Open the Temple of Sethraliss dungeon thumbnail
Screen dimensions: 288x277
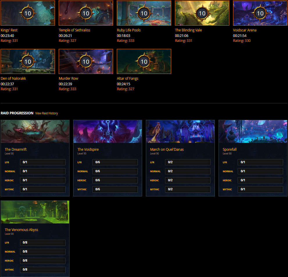click(86, 13)
